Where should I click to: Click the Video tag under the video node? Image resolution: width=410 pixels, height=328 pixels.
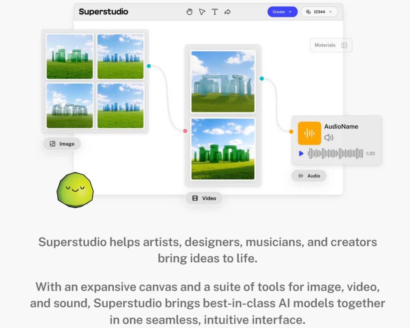coord(204,198)
